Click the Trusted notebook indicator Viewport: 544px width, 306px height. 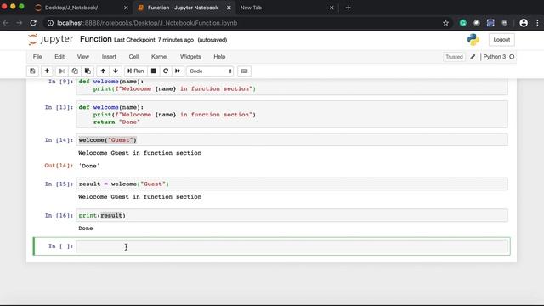point(454,57)
